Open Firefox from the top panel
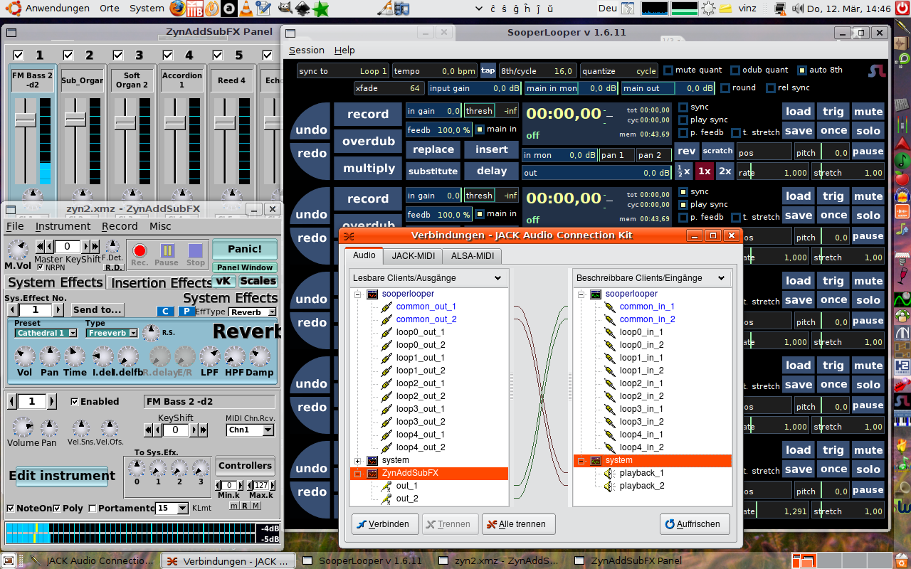The width and height of the screenshot is (911, 569). coord(178,9)
